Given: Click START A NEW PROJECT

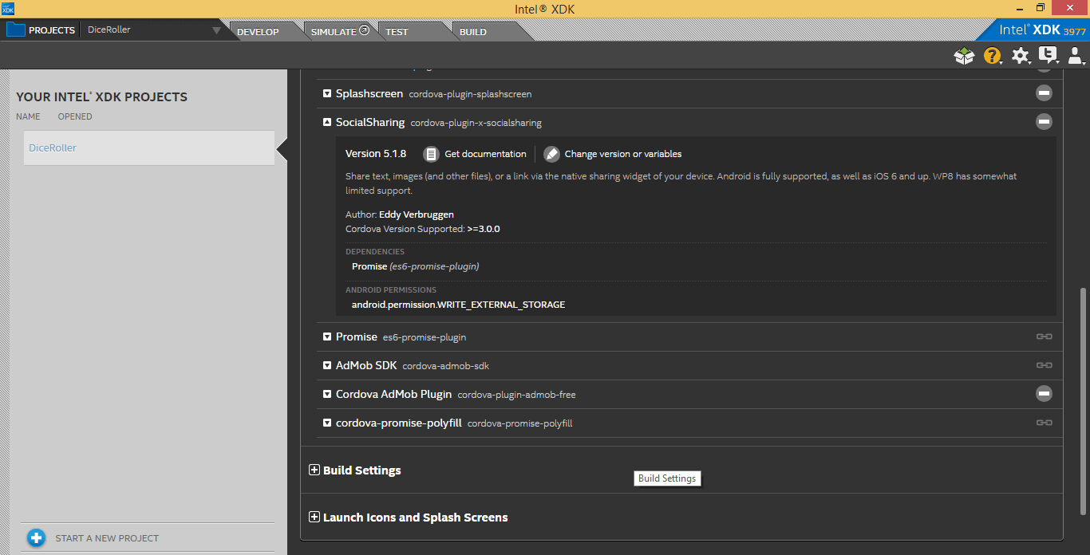Looking at the screenshot, I should [x=107, y=538].
